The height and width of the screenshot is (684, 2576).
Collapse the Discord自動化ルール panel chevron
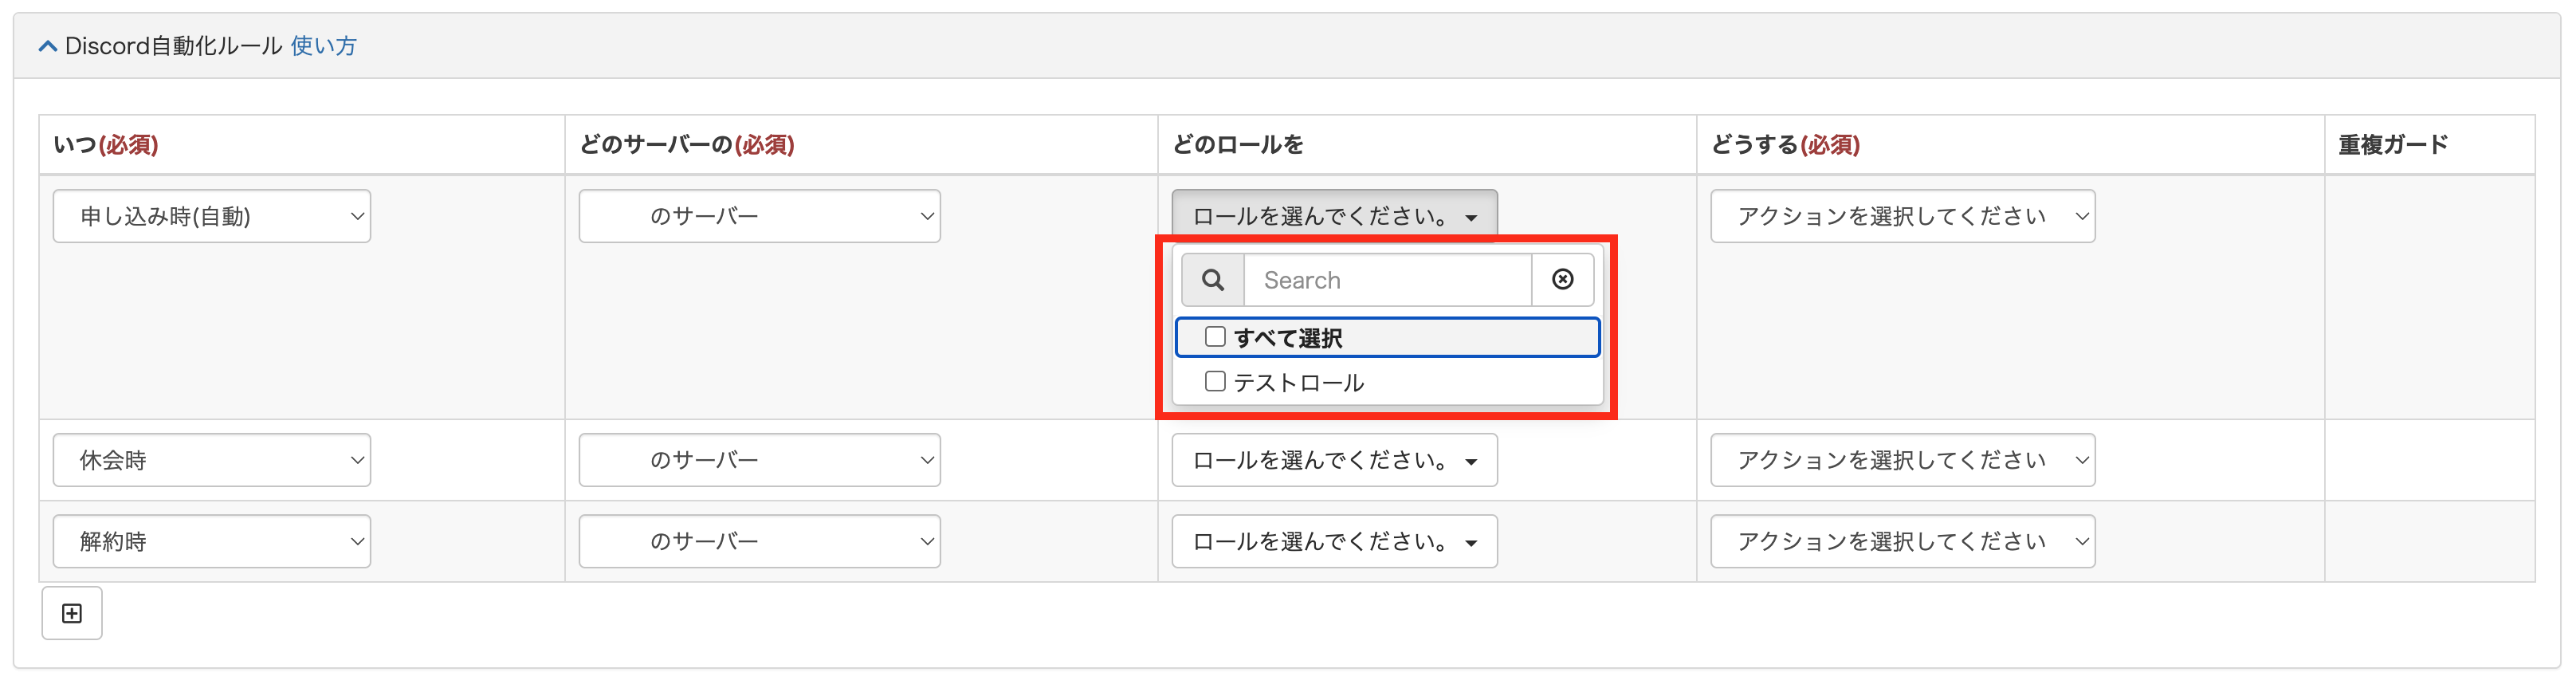[x=47, y=46]
